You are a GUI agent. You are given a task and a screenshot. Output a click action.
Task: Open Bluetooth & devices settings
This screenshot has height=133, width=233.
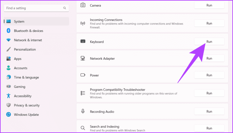pos(37,31)
